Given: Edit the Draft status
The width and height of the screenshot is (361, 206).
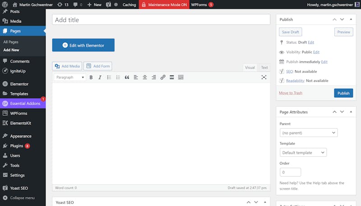Looking at the screenshot, I should pyautogui.click(x=311, y=42).
